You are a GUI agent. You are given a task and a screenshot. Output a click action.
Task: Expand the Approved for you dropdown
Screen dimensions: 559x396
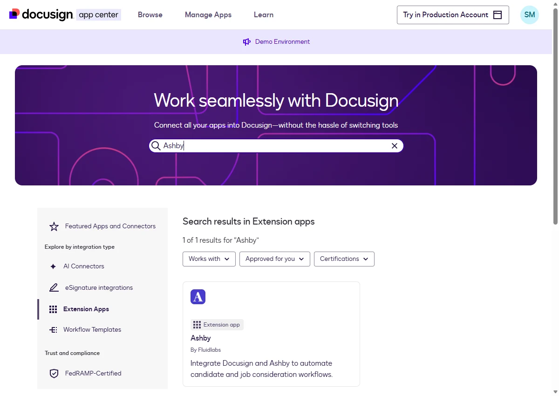275,259
